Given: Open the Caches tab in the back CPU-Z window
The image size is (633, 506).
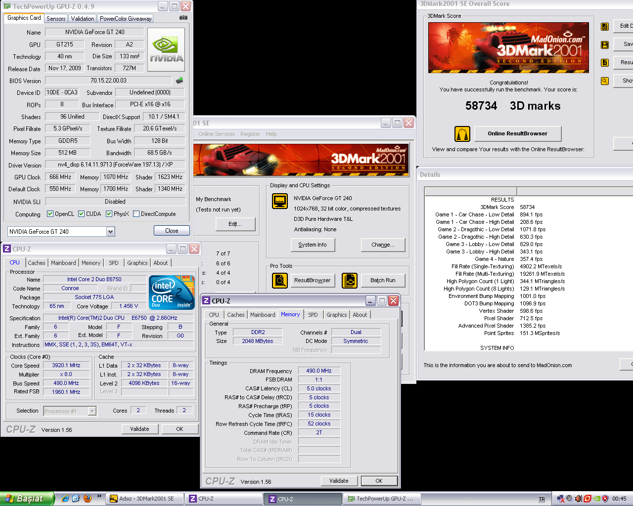Looking at the screenshot, I should (x=37, y=263).
